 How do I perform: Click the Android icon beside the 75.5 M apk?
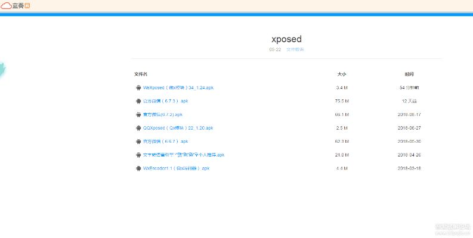point(138,101)
